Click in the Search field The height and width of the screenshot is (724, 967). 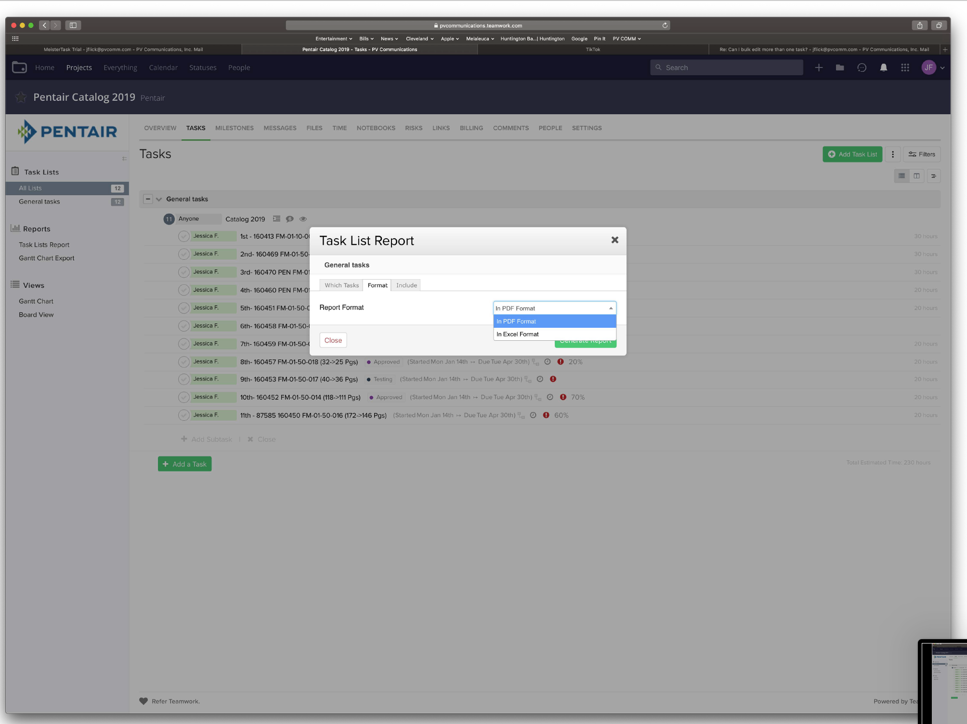tap(726, 67)
